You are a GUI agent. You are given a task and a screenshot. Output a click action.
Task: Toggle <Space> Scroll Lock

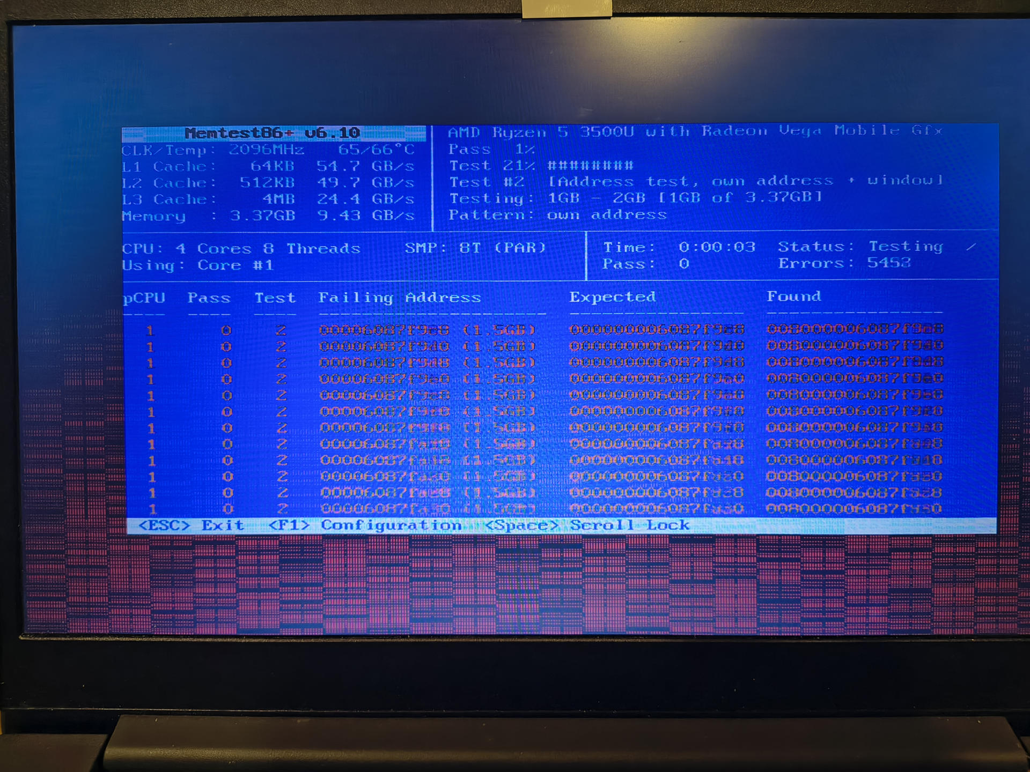click(x=587, y=525)
